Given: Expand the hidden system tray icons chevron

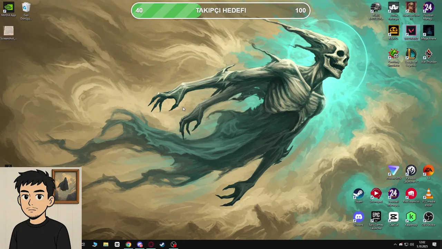Looking at the screenshot, I should click(x=395, y=245).
